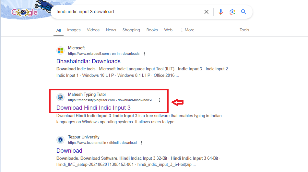Viewport: 308px width, 172px height.
Task: Switch to the Web tab
Action: [168, 30]
